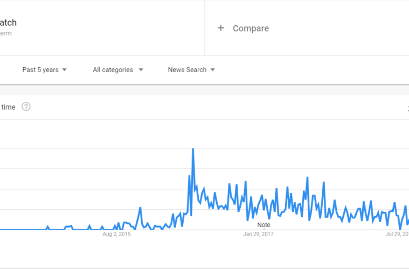This screenshot has height=269, width=409.
Task: Open the News Search type dropdown
Action: coord(191,70)
